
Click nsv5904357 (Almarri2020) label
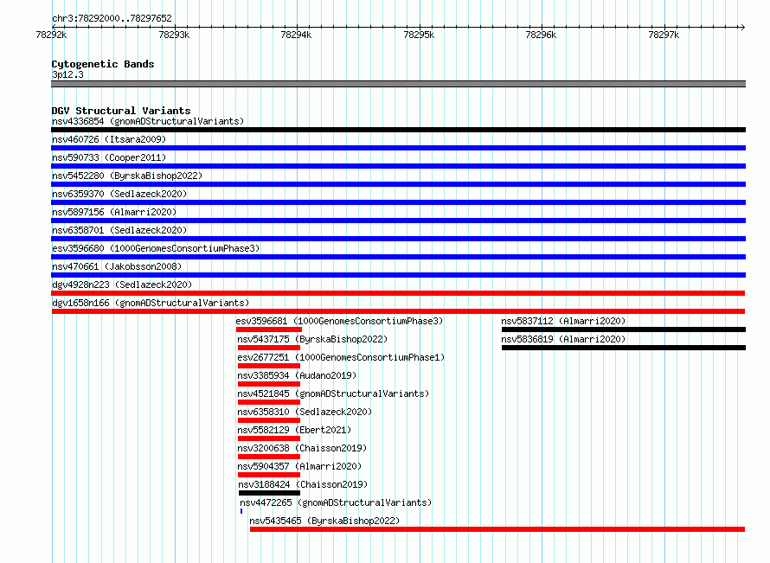click(299, 466)
